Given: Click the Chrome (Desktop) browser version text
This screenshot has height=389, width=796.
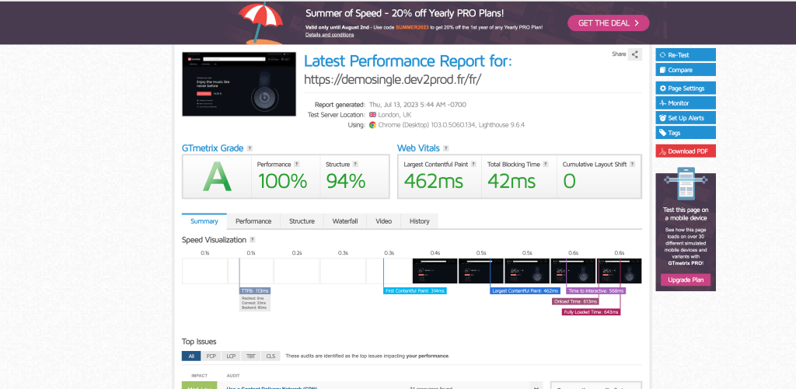Looking at the screenshot, I should (452, 125).
